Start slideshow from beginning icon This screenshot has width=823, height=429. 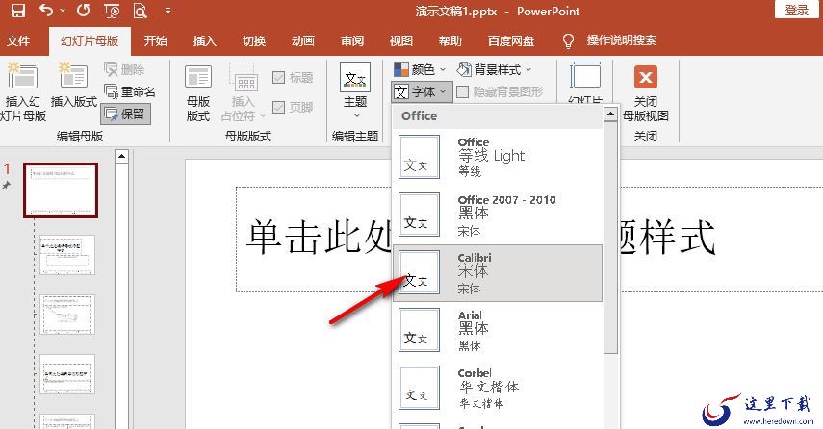[x=112, y=11]
